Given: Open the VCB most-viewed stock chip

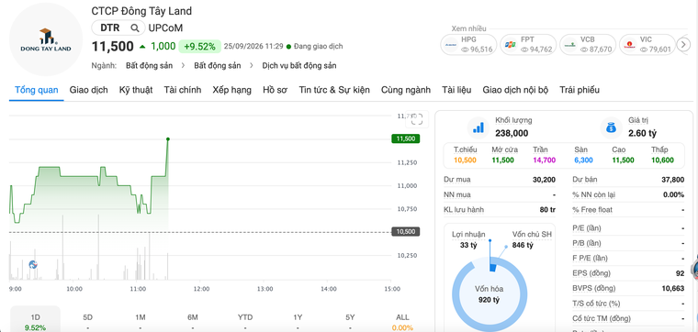Looking at the screenshot, I should [588, 44].
